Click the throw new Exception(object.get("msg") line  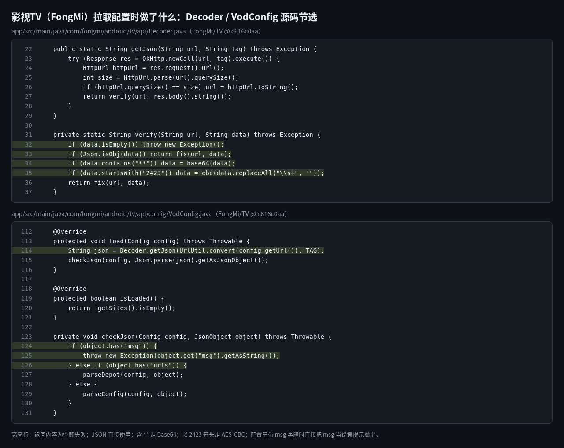click(x=181, y=356)
